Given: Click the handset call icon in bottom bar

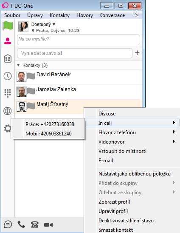Looking at the screenshot, I should click(21, 224).
